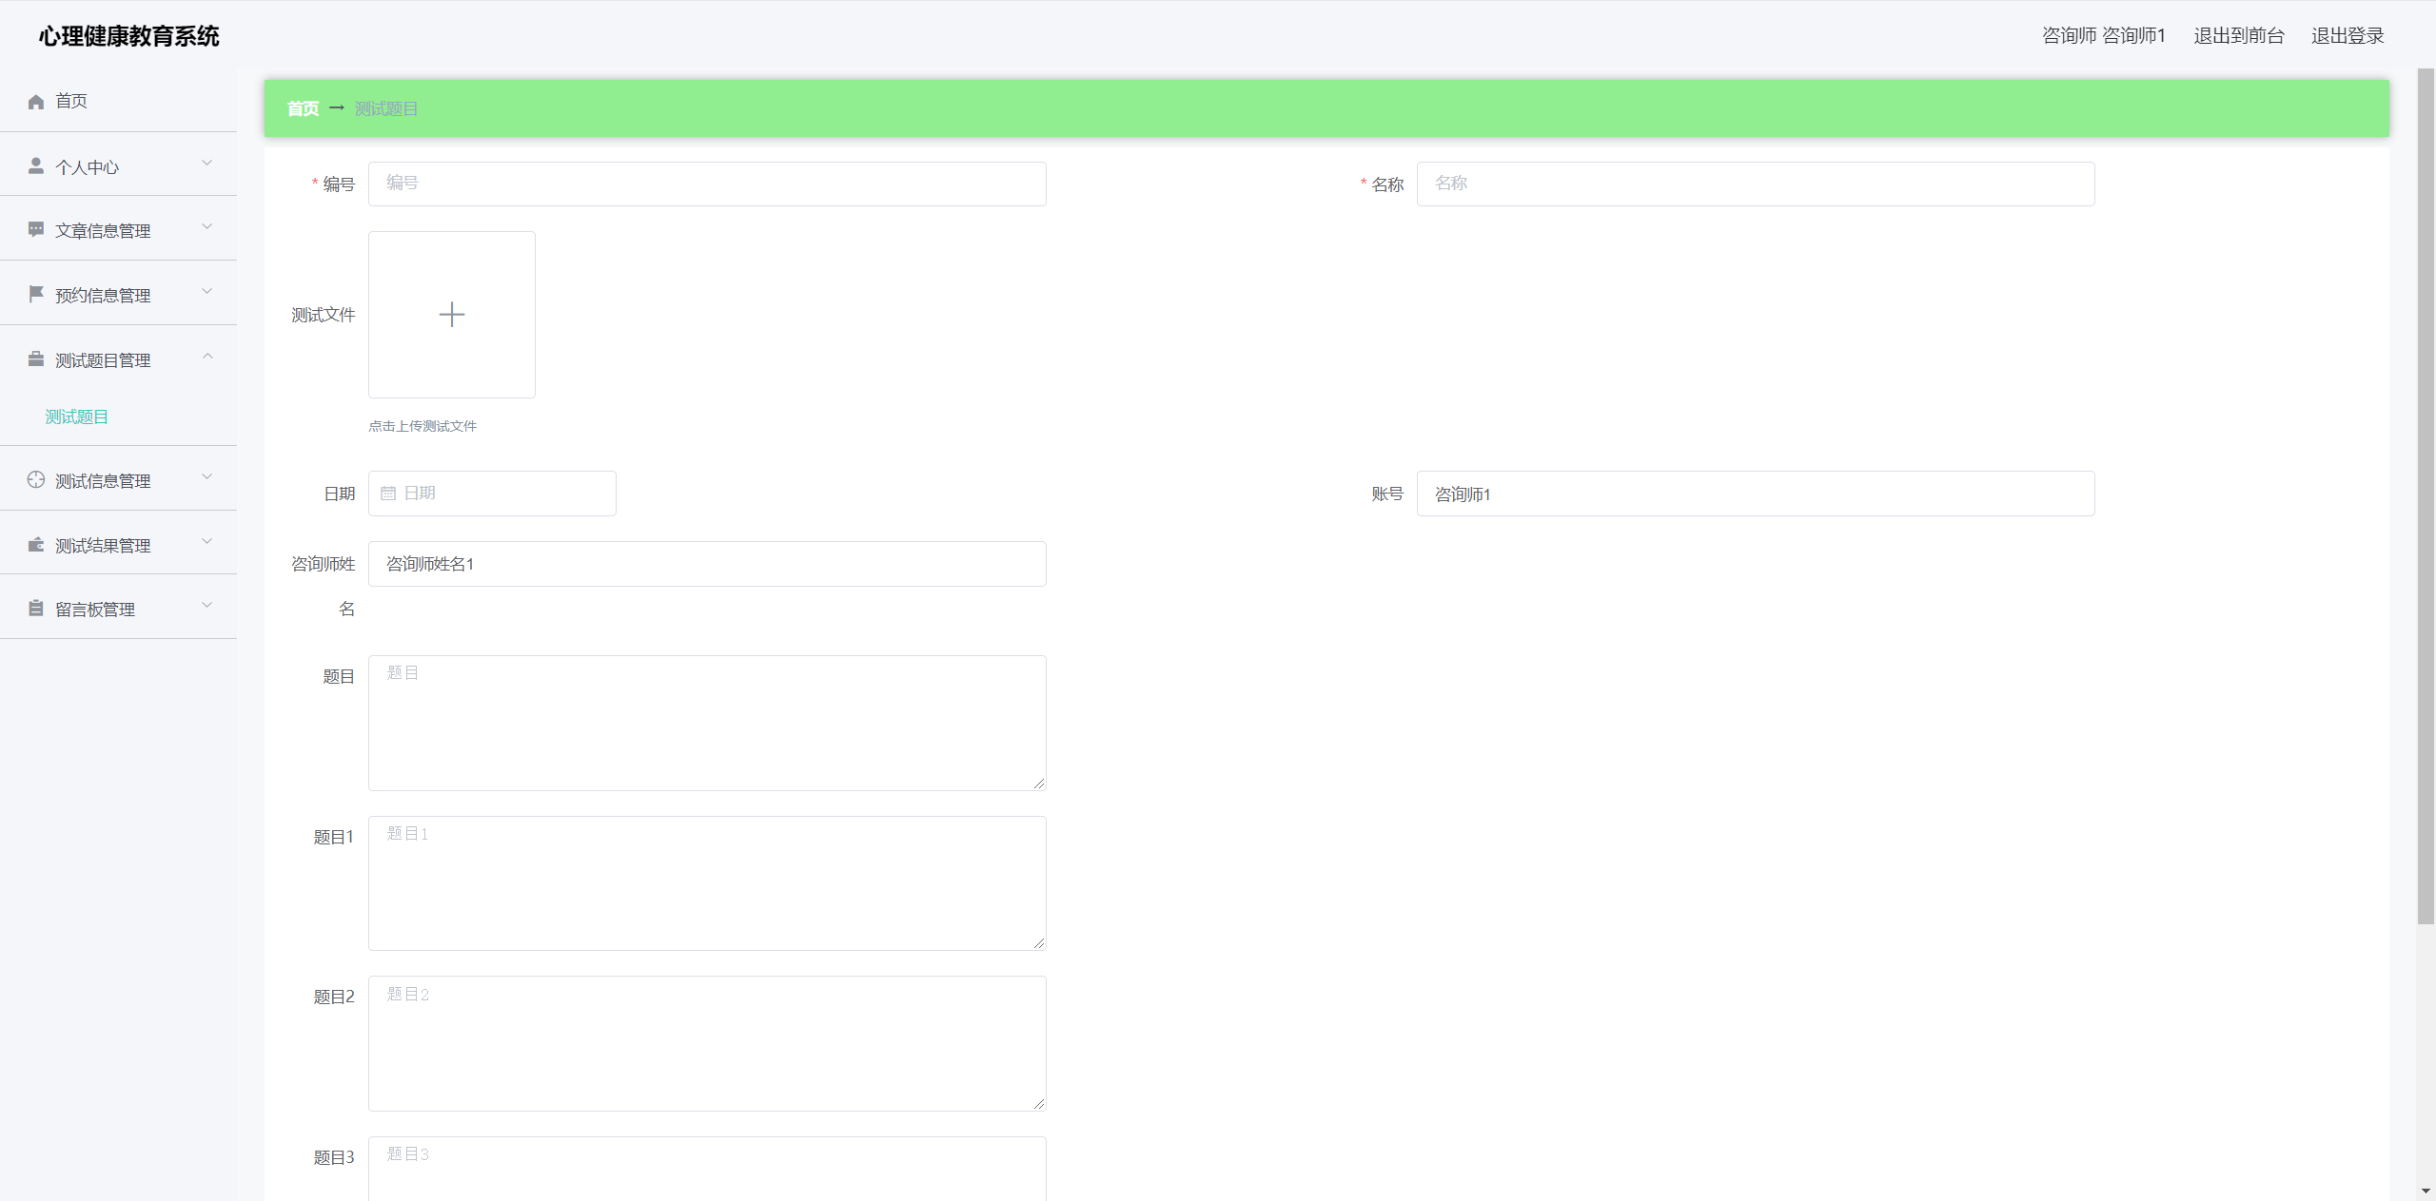The width and height of the screenshot is (2436, 1201).
Task: Open the 首页 sidebar menu item
Action: click(71, 101)
